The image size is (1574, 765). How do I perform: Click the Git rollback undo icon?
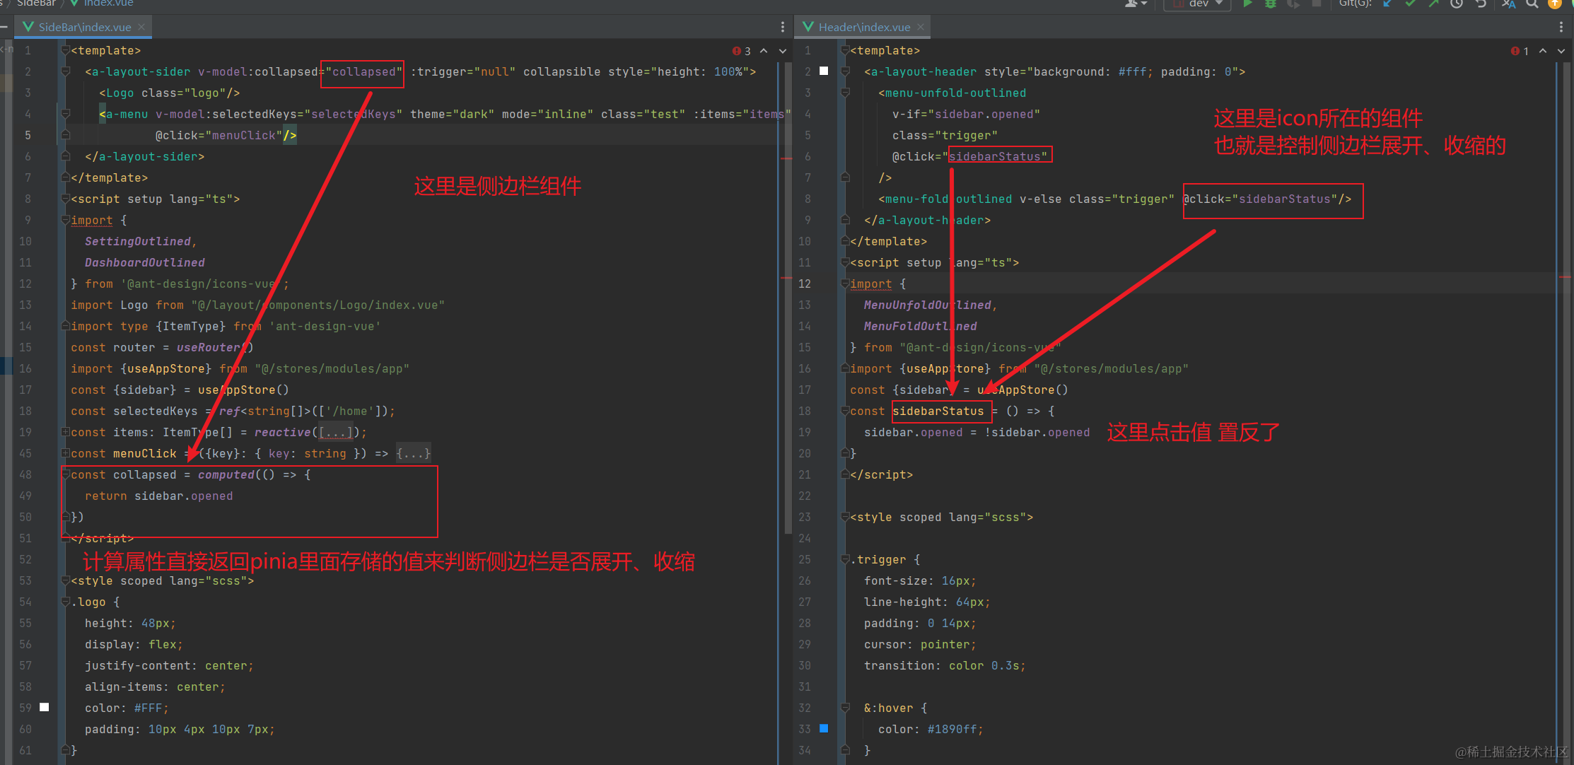[1481, 4]
